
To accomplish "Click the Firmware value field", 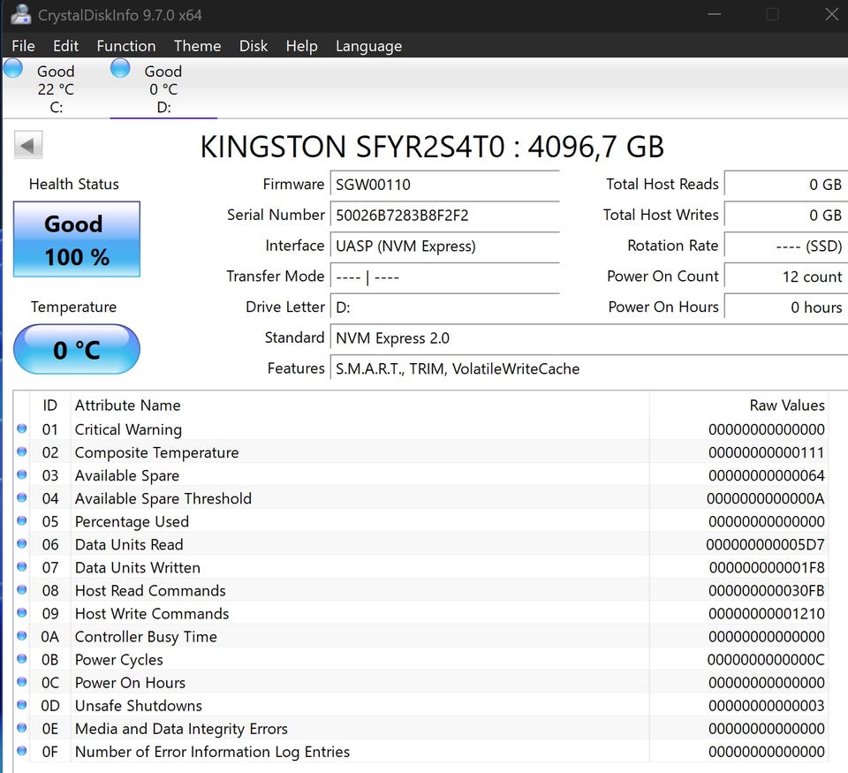I will (x=444, y=185).
